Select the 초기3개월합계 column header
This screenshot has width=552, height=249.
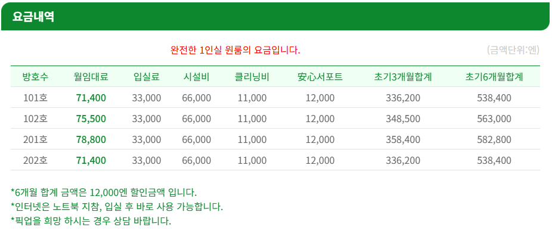402,77
